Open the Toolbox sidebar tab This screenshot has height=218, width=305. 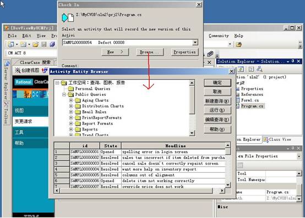pos(7,113)
